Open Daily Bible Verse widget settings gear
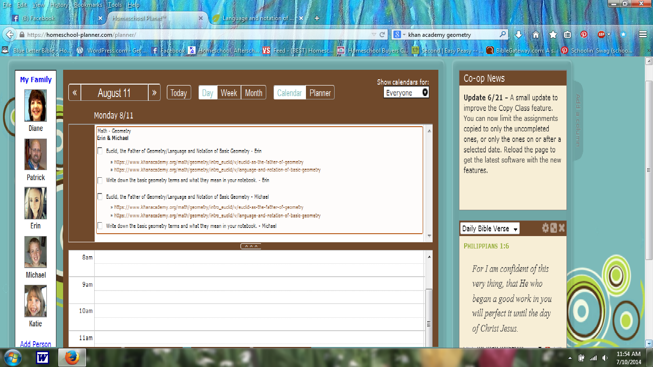The image size is (653, 367). pos(545,228)
